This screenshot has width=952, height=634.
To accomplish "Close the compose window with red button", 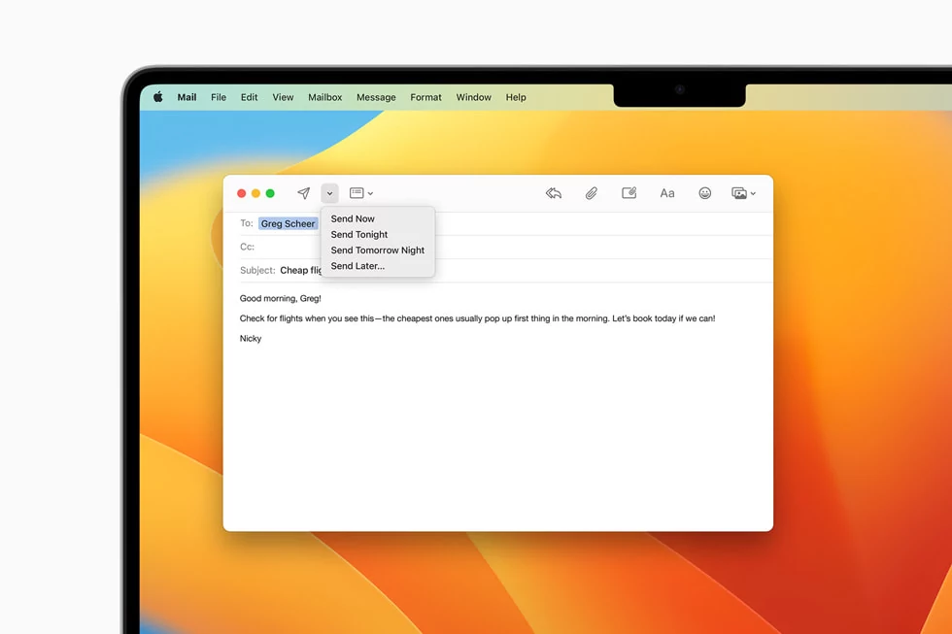I will click(x=241, y=193).
